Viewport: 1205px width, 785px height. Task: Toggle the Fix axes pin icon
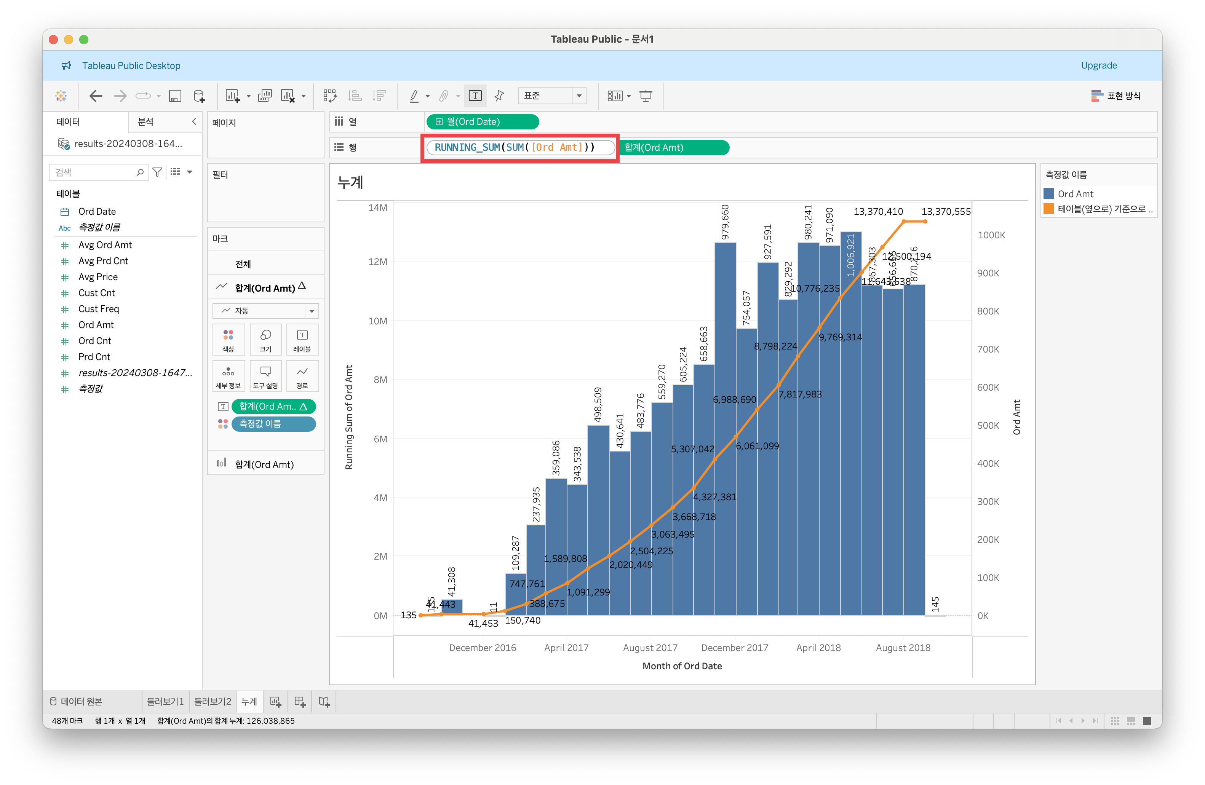point(499,96)
